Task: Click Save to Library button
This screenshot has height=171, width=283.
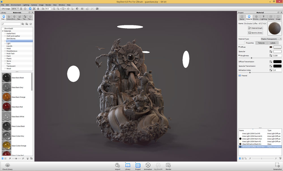Action: (255, 33)
